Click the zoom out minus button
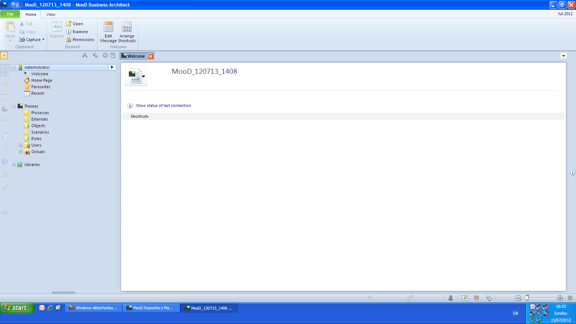This screenshot has height=324, width=576. click(x=518, y=298)
